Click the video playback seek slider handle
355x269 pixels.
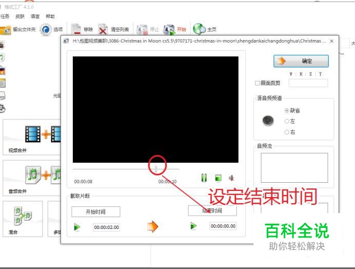[156, 169]
